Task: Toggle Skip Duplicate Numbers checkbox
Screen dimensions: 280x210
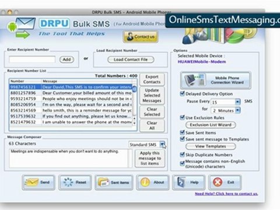Action: 182,155
